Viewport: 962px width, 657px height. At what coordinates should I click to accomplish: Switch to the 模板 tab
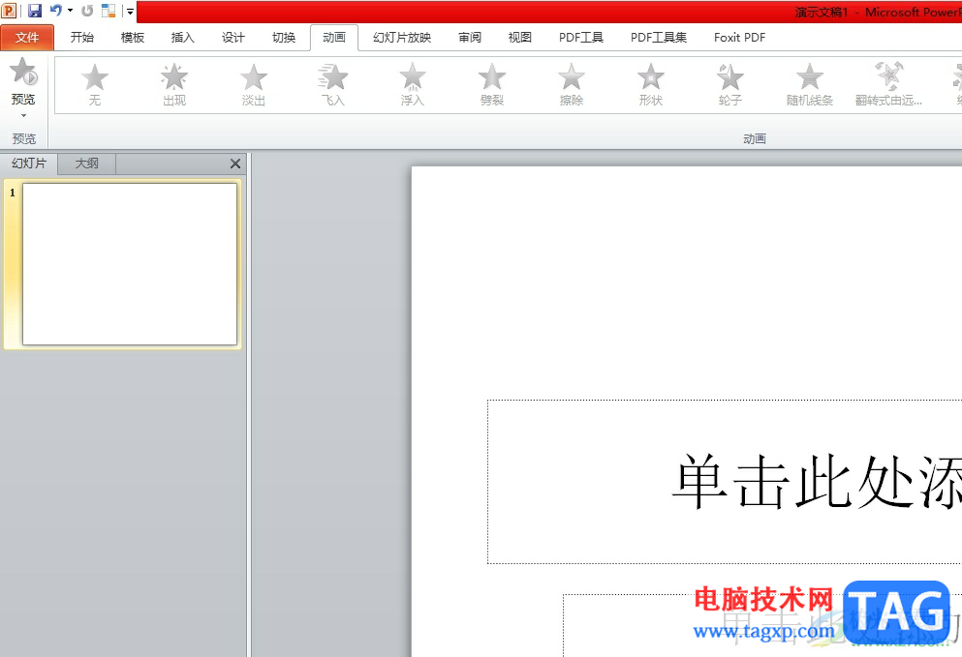click(x=133, y=38)
